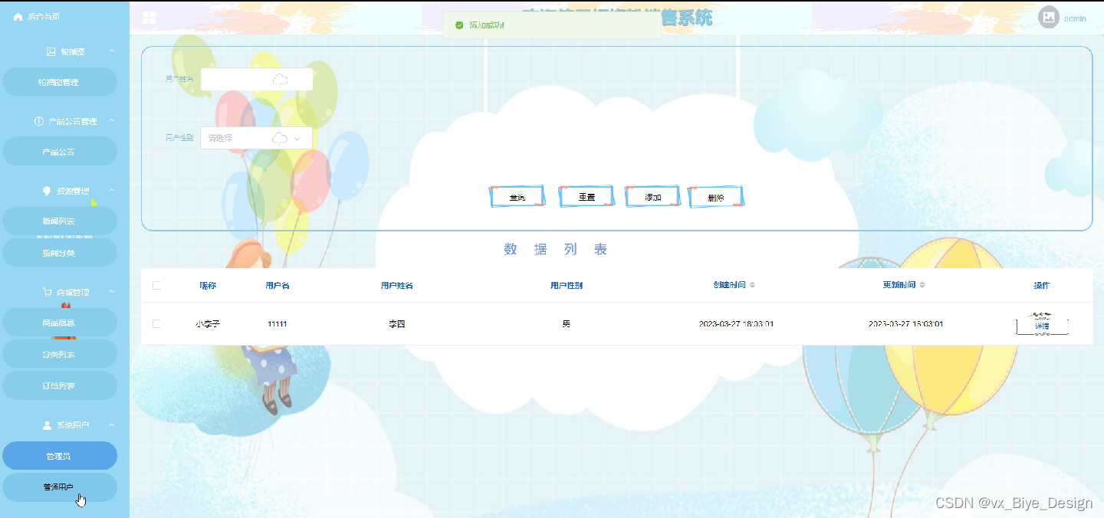
Task: Click the admin username label
Action: [x=1075, y=18]
